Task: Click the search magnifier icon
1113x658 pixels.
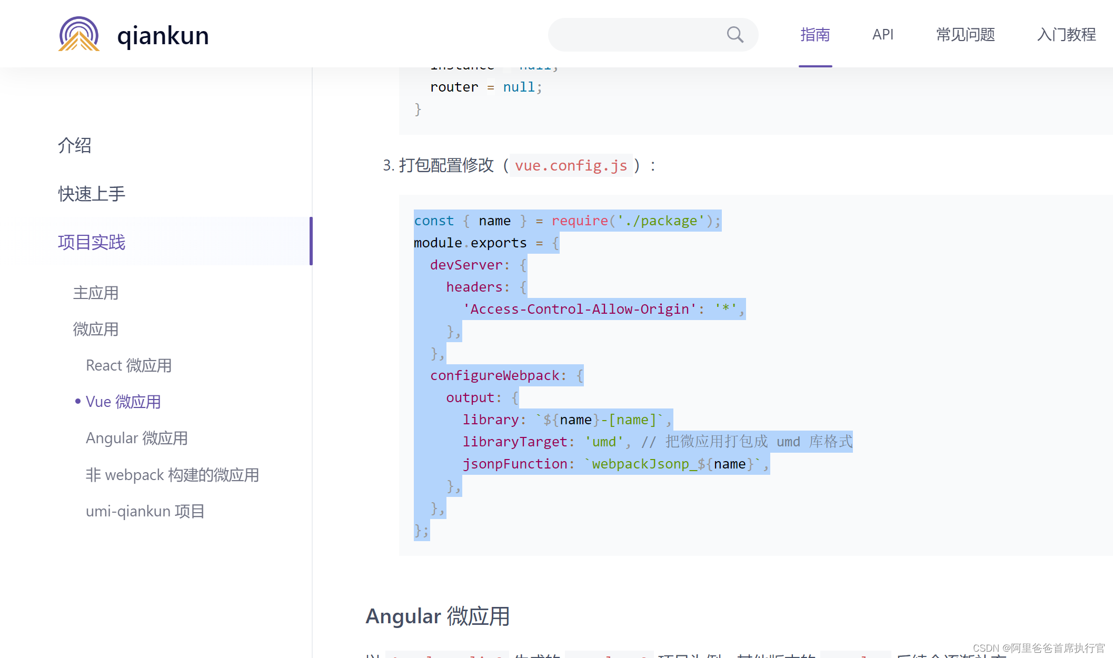Action: [x=735, y=35]
